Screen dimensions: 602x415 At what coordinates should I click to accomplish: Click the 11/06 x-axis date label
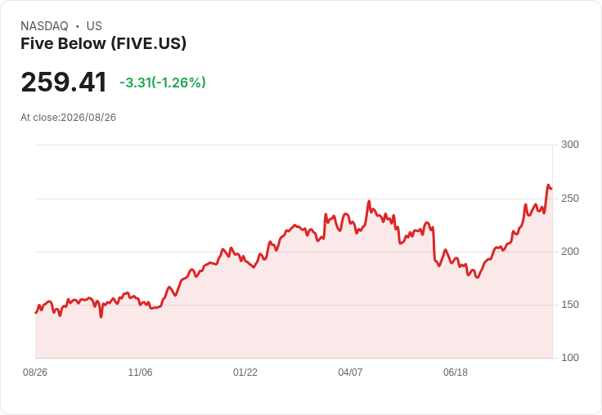[x=140, y=373]
